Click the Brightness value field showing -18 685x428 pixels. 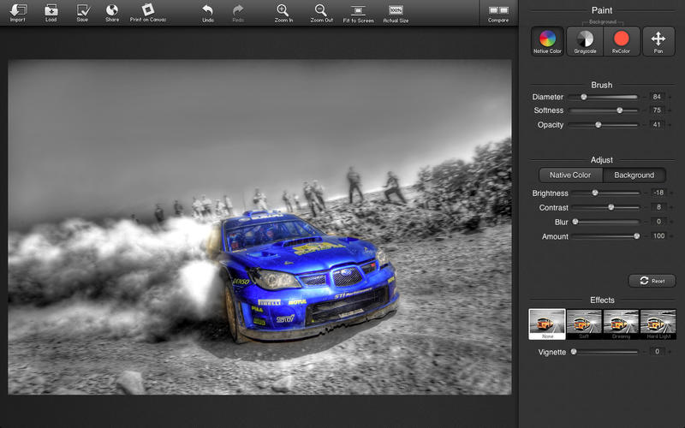pyautogui.click(x=658, y=193)
